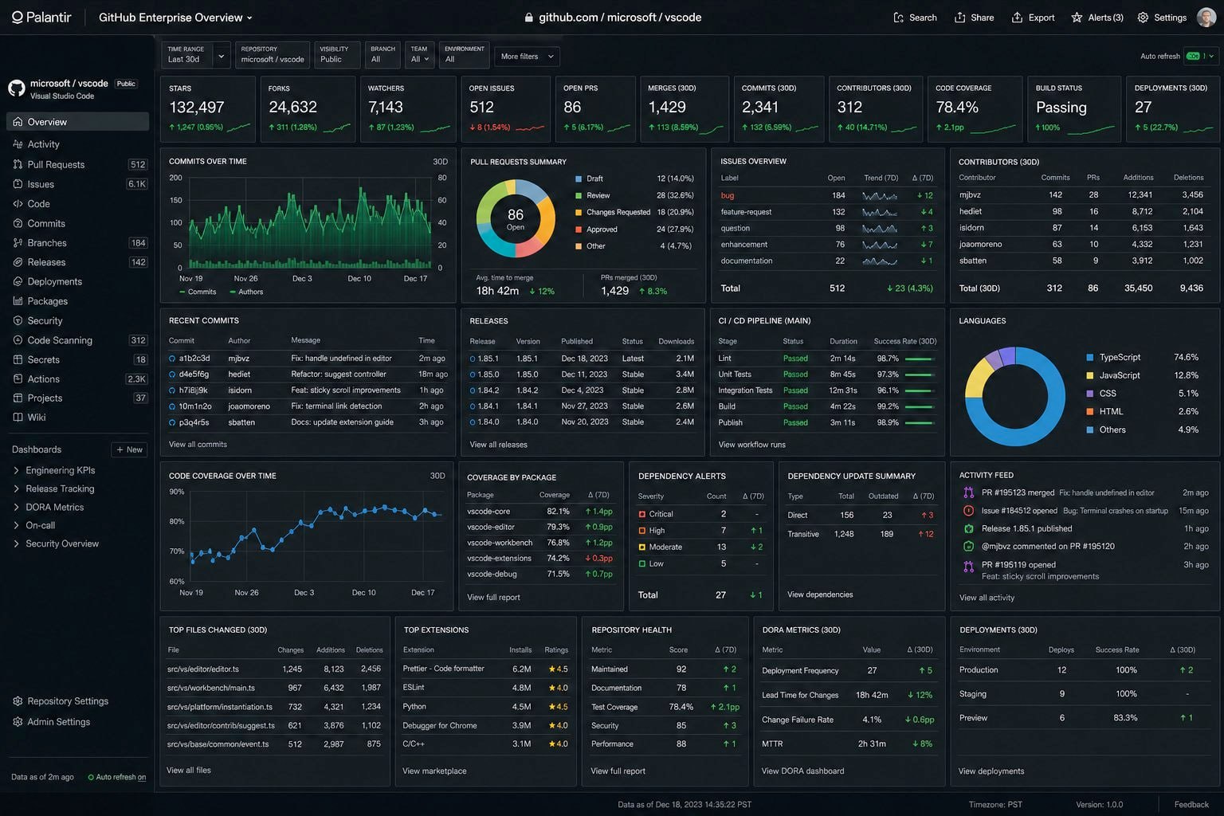
Task: Click the Alerts bell icon
Action: coord(1077,18)
